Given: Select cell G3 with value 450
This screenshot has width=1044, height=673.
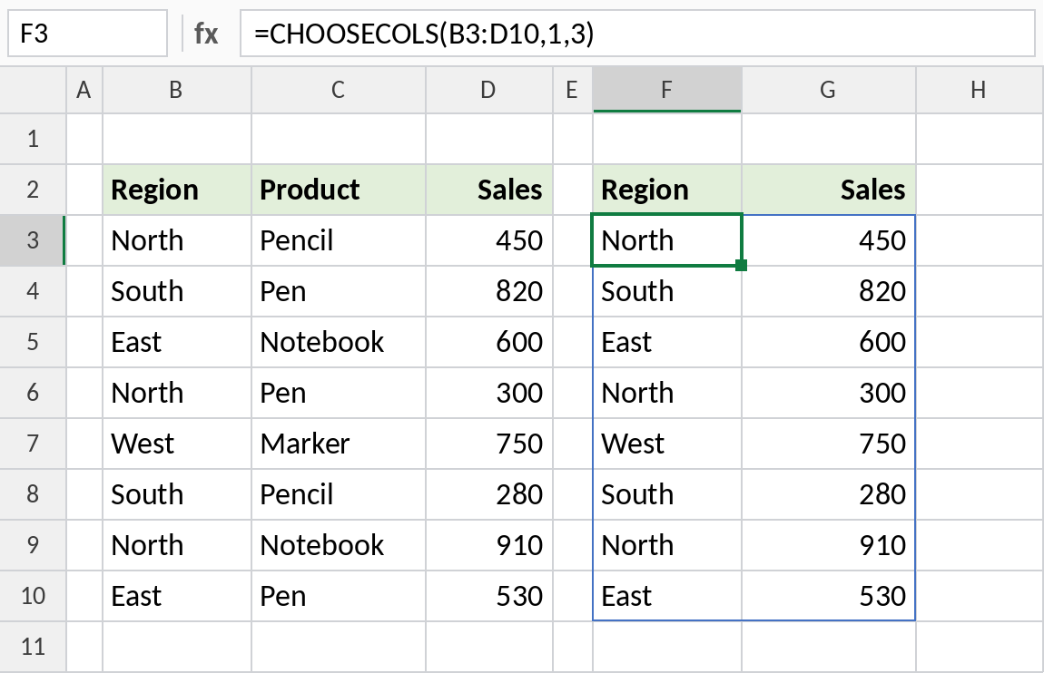Looking at the screenshot, I should click(x=828, y=240).
